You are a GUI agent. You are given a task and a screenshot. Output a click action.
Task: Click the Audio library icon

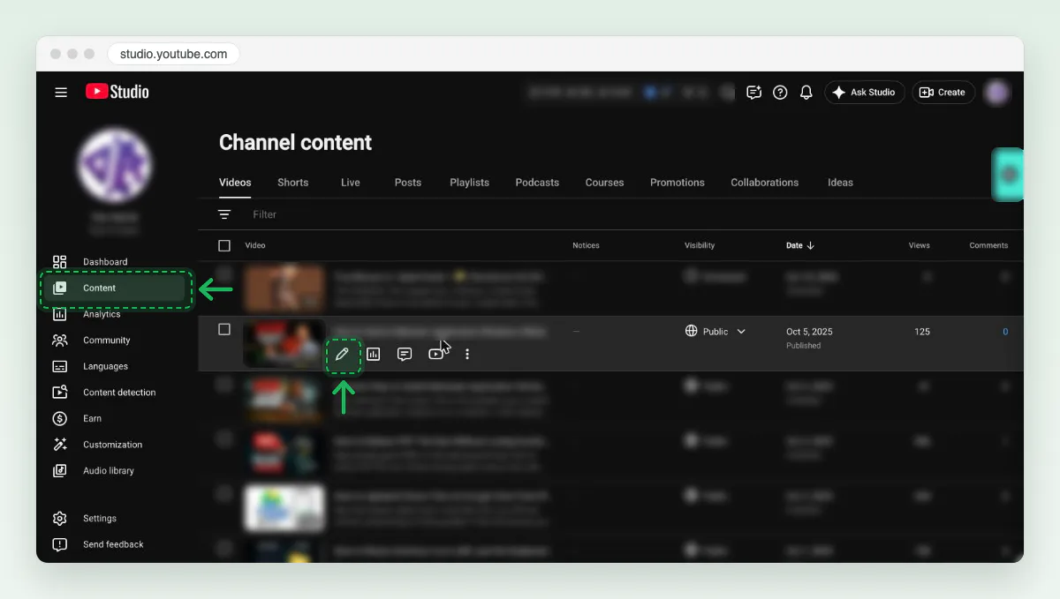click(x=60, y=470)
